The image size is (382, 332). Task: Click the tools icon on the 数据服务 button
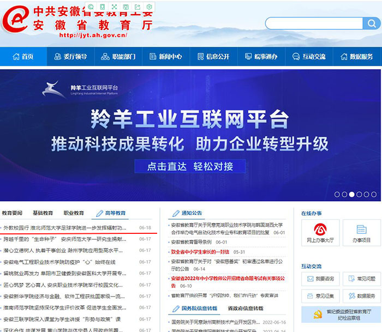click(x=352, y=296)
